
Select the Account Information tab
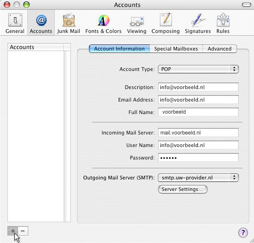click(x=119, y=49)
